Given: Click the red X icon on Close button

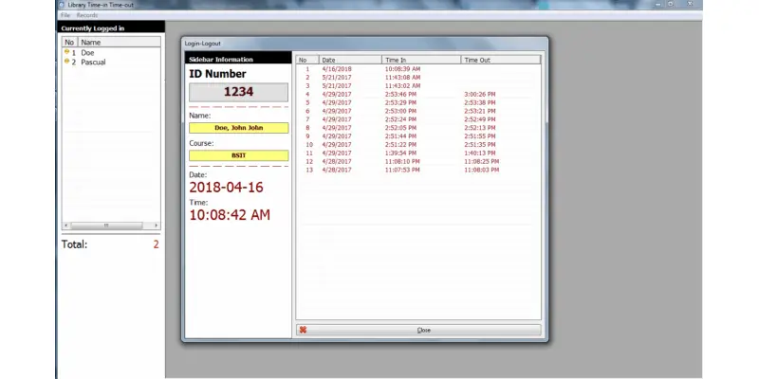Looking at the screenshot, I should pos(303,330).
